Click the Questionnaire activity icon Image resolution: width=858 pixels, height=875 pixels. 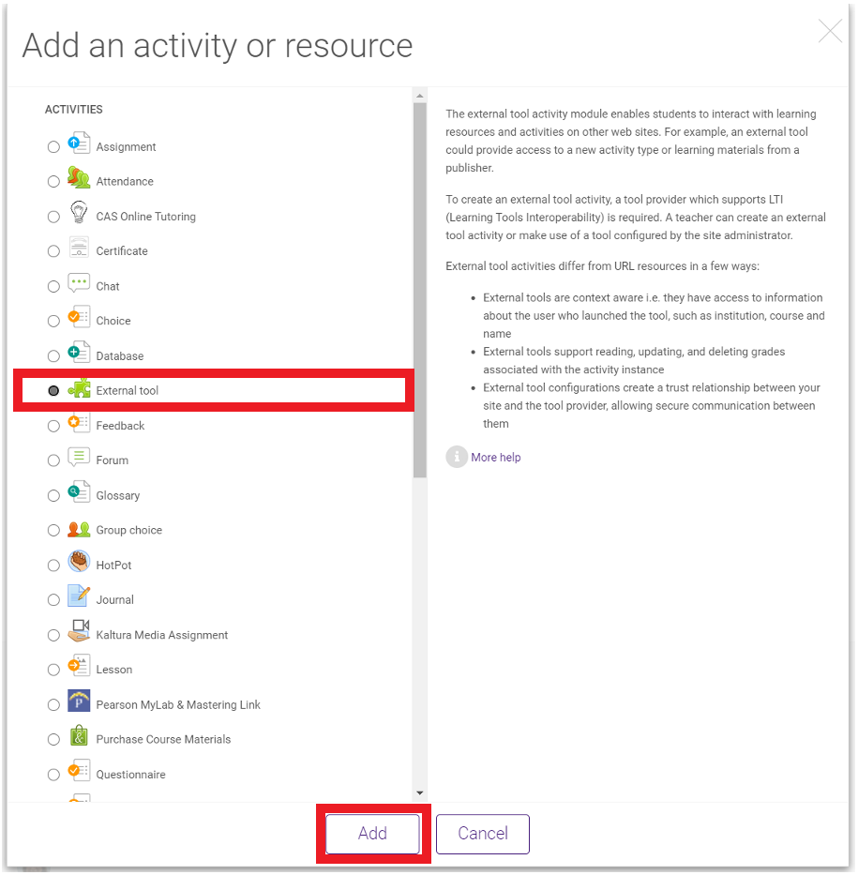pyautogui.click(x=79, y=771)
